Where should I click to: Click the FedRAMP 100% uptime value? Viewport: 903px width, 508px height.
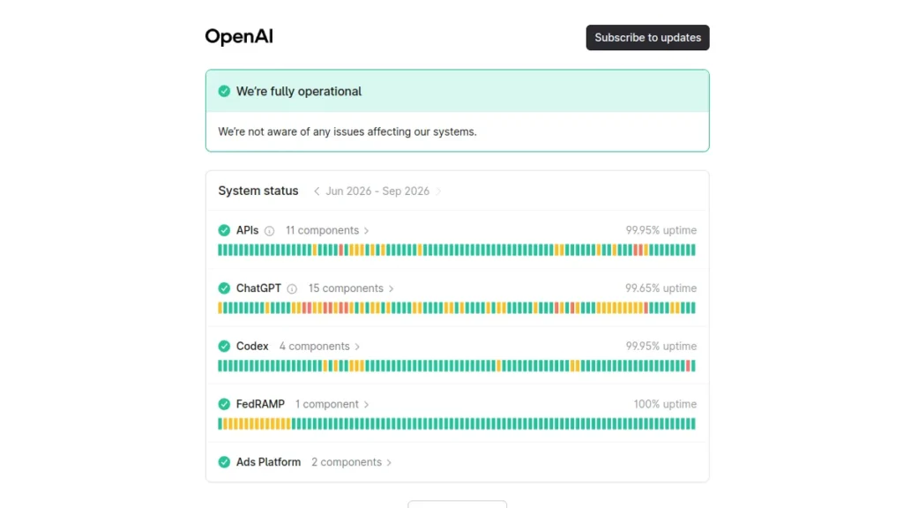(665, 404)
